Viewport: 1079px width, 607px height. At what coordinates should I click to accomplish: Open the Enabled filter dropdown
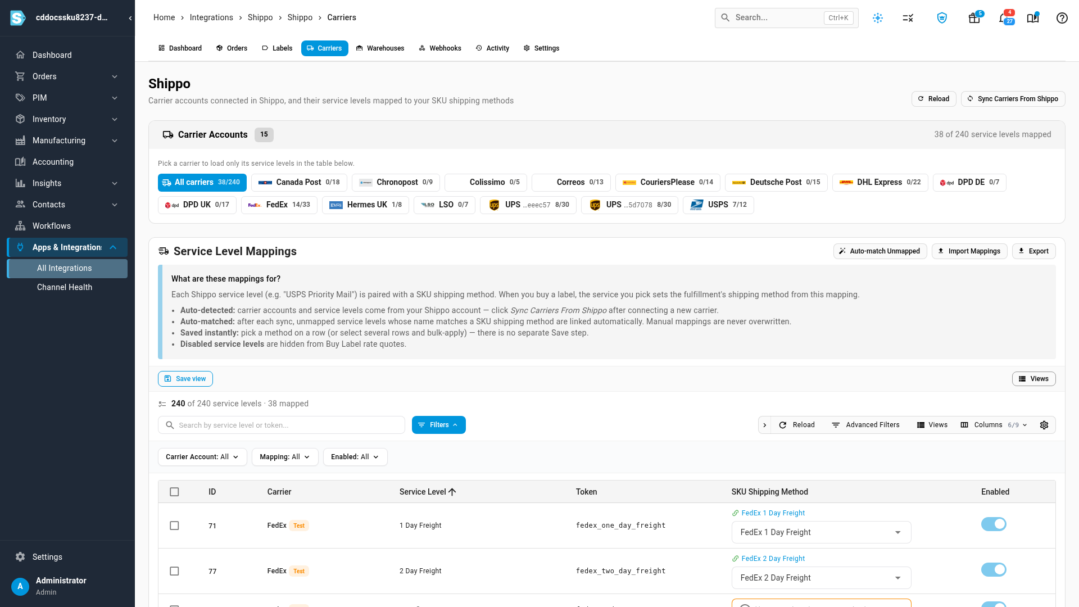coord(355,457)
